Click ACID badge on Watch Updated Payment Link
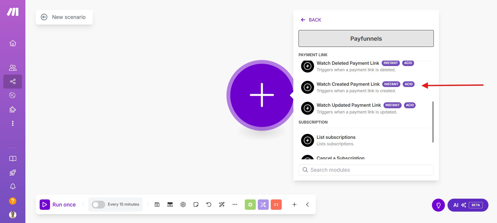This screenshot has height=223, width=497. point(410,105)
